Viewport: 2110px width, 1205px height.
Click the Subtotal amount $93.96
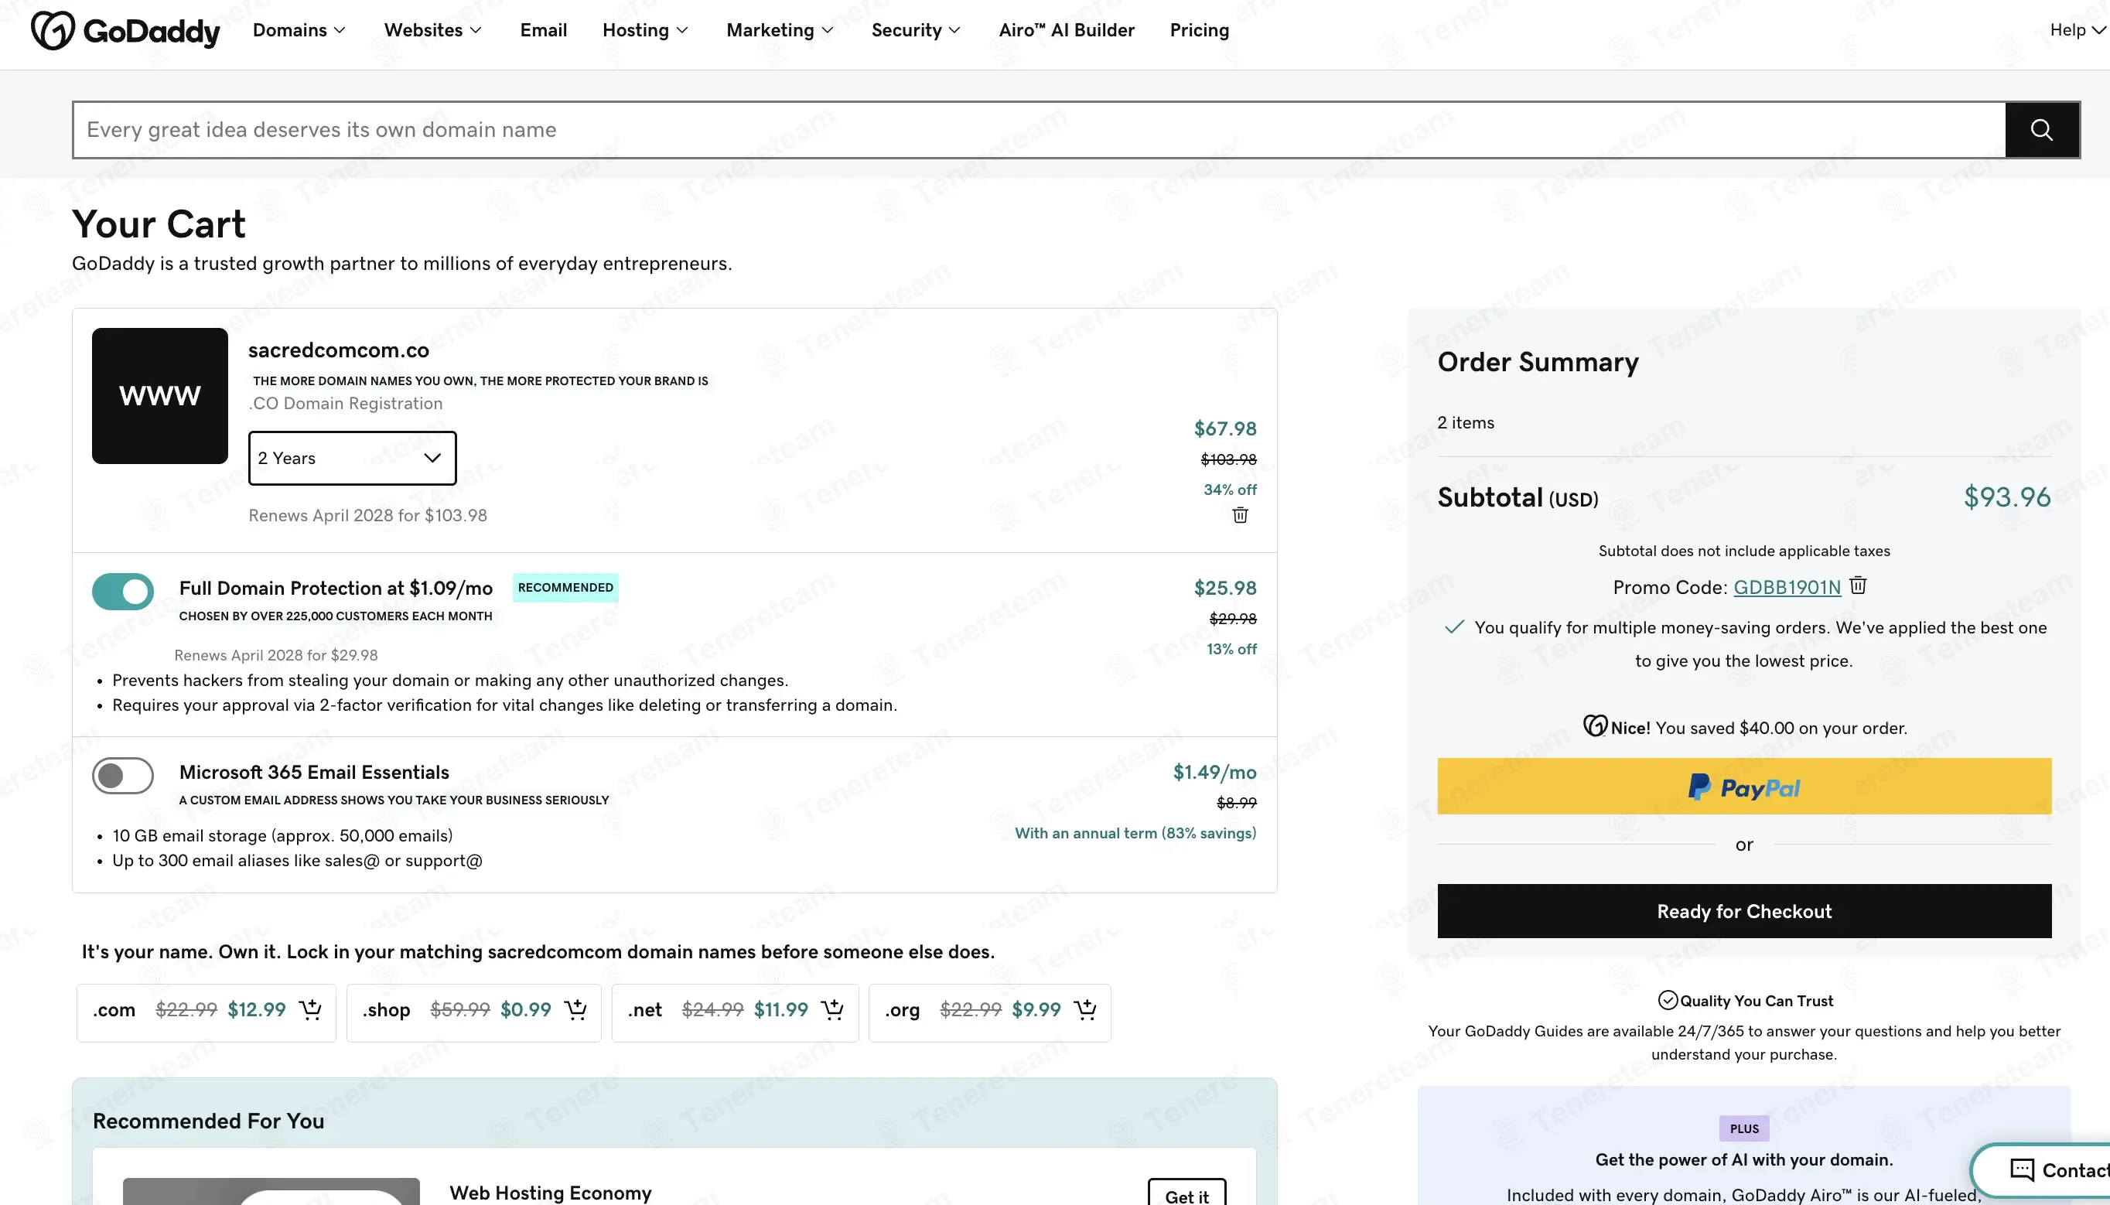[2007, 497]
